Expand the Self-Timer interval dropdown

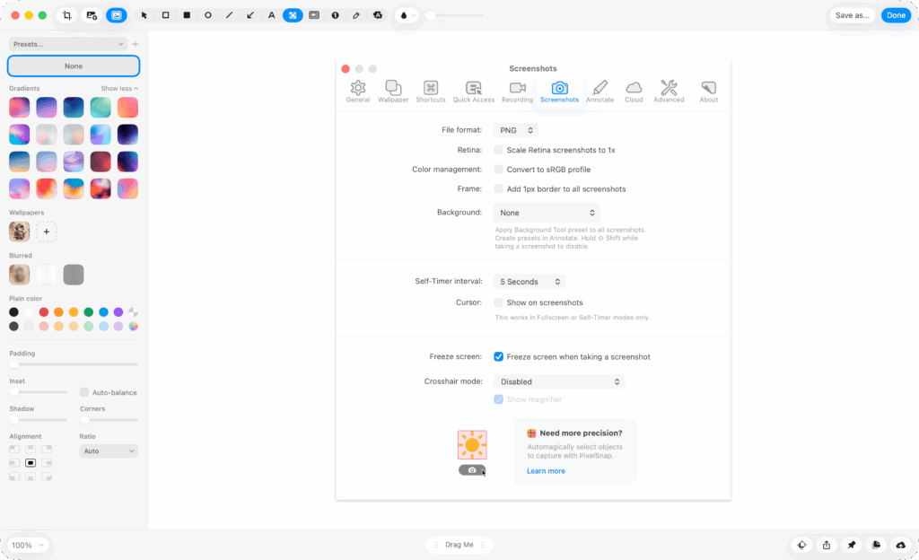click(530, 282)
